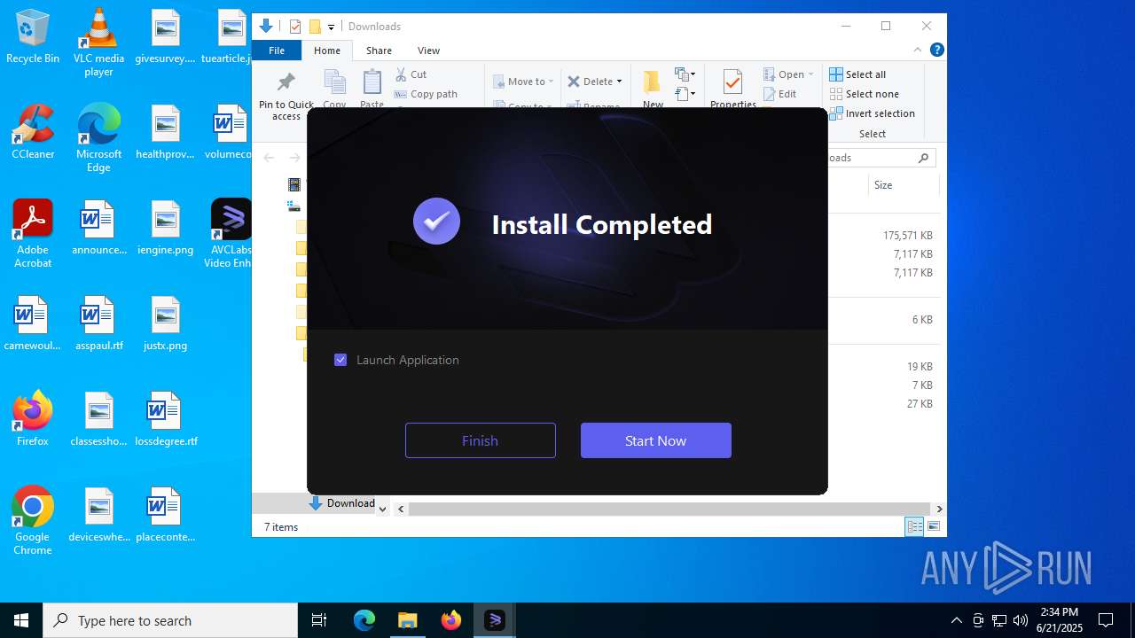Screen dimensions: 1135x638
Task: Expand Delete dropdown arrow in ribbon
Action: tap(619, 82)
